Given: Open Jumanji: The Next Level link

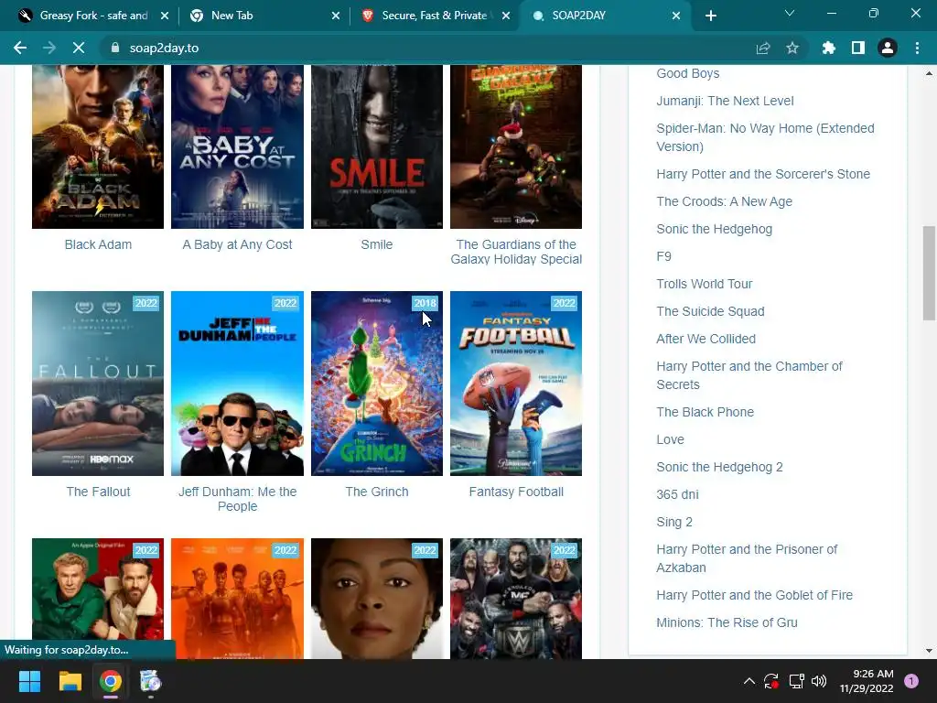Looking at the screenshot, I should (x=725, y=101).
